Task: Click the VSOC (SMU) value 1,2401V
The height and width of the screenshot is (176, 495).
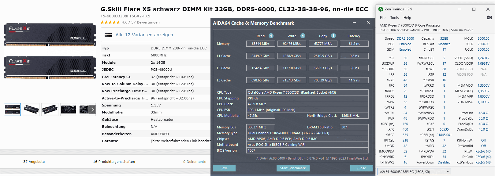Action: (483, 58)
